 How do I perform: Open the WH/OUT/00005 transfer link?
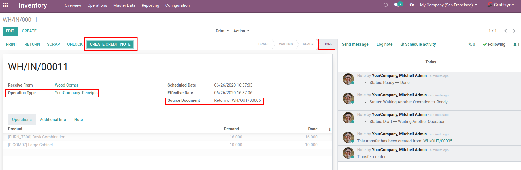tap(438, 141)
